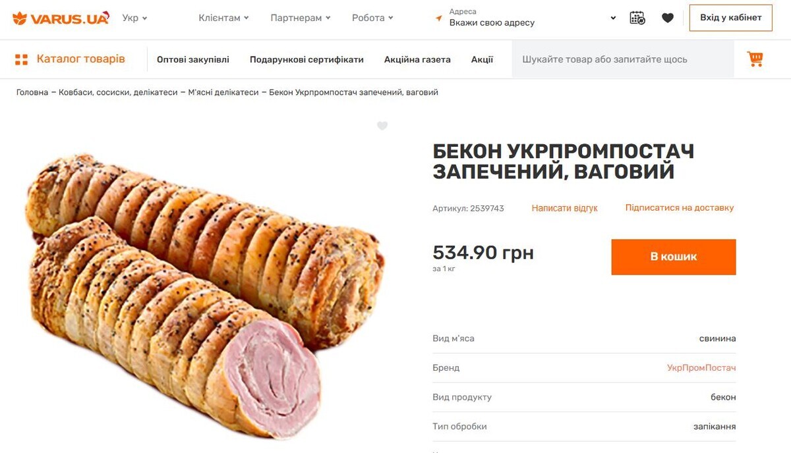Click the Вхід у кабінет button

coord(730,18)
